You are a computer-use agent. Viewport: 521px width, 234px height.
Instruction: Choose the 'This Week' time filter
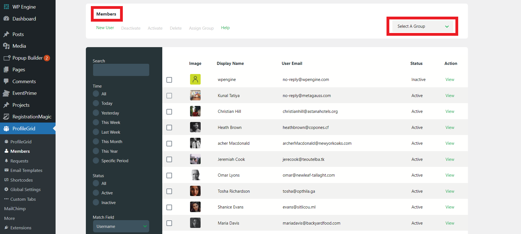pos(96,123)
